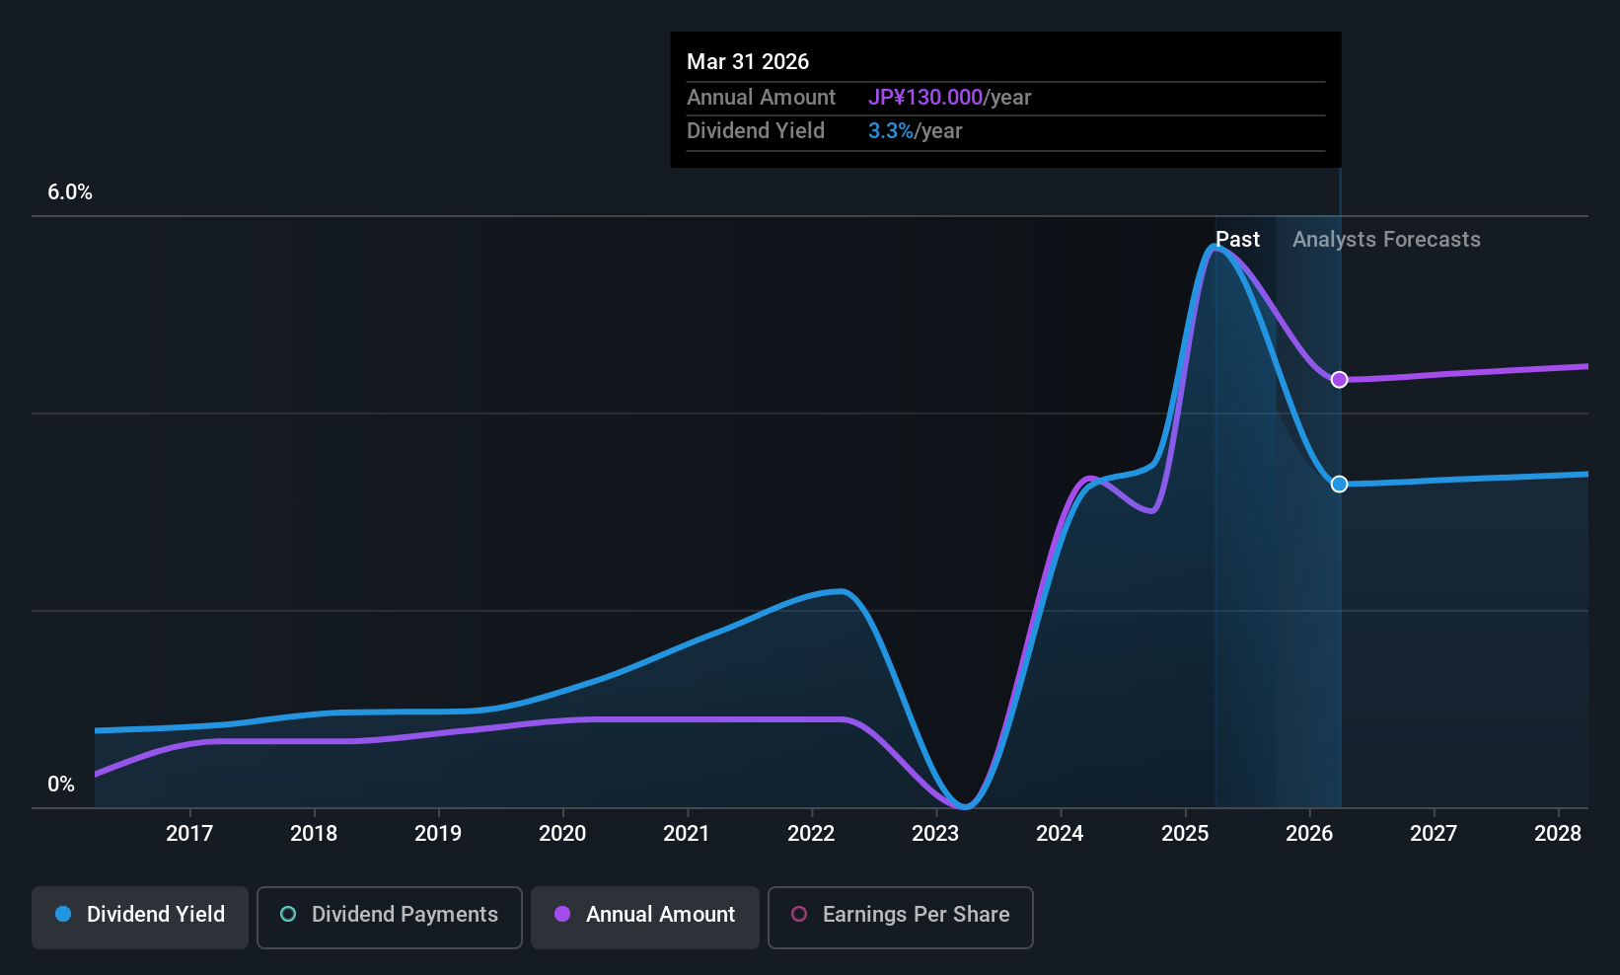Click the Earnings Per Share circle icon
The height and width of the screenshot is (975, 1620).
[x=799, y=915]
